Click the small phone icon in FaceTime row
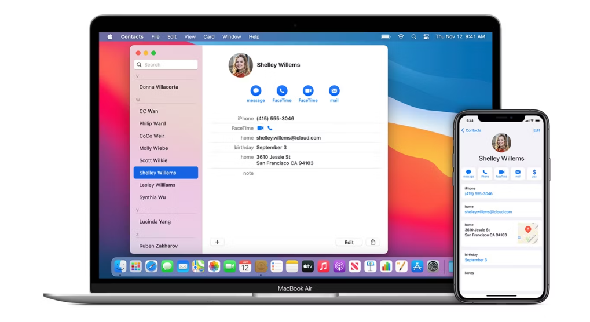590x322 pixels. 270,128
